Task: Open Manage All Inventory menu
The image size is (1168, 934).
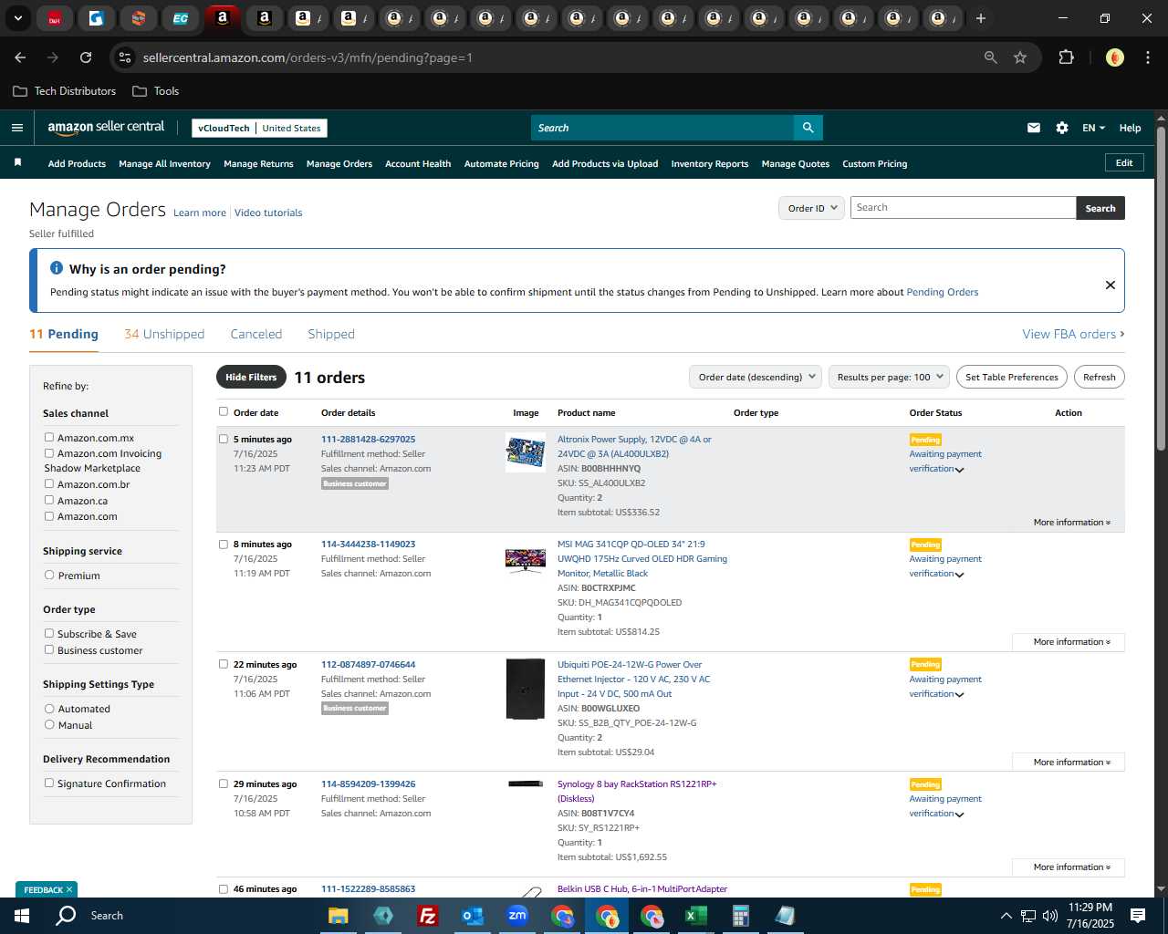Action: coord(164,164)
